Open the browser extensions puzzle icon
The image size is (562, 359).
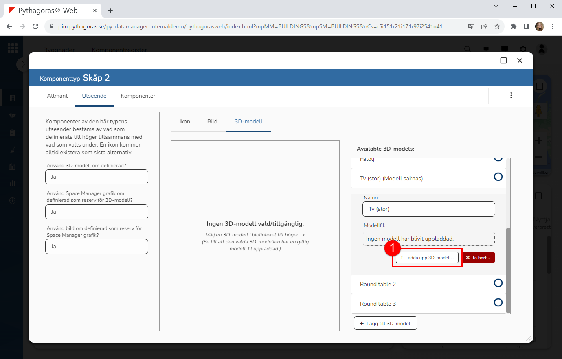tap(513, 26)
